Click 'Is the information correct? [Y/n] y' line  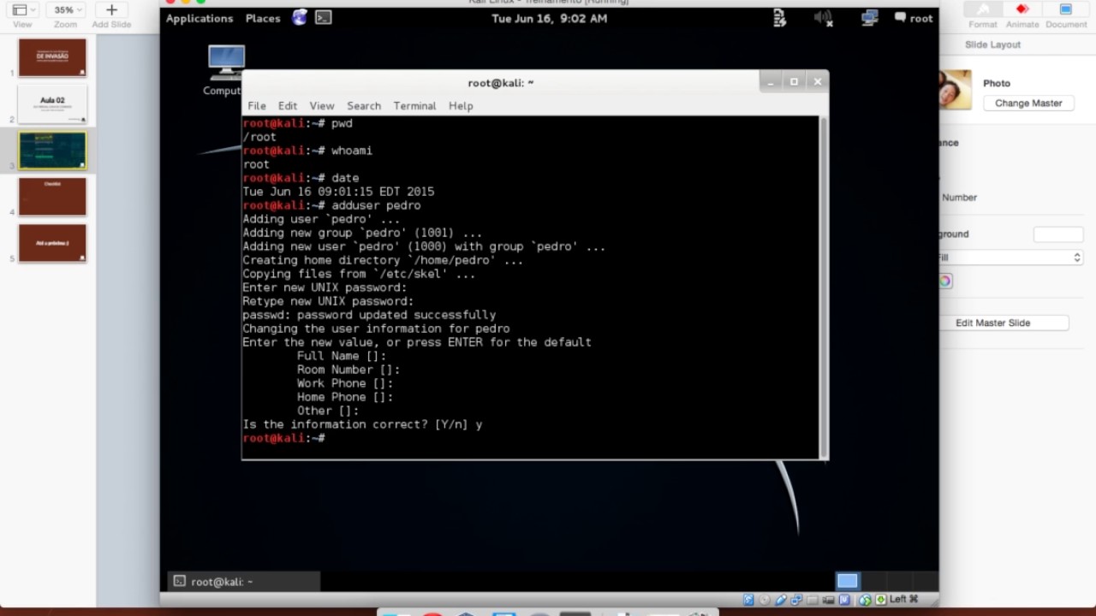pyautogui.click(x=362, y=424)
